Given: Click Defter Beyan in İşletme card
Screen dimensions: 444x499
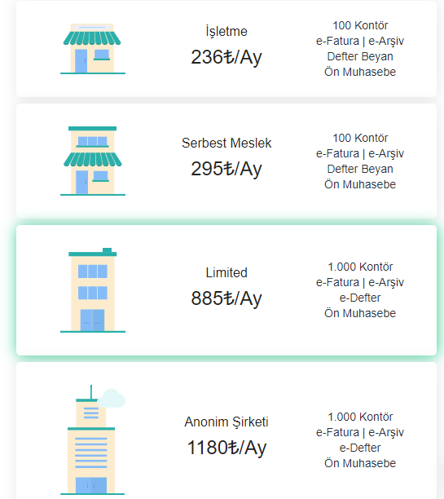Looking at the screenshot, I should coord(360,56).
